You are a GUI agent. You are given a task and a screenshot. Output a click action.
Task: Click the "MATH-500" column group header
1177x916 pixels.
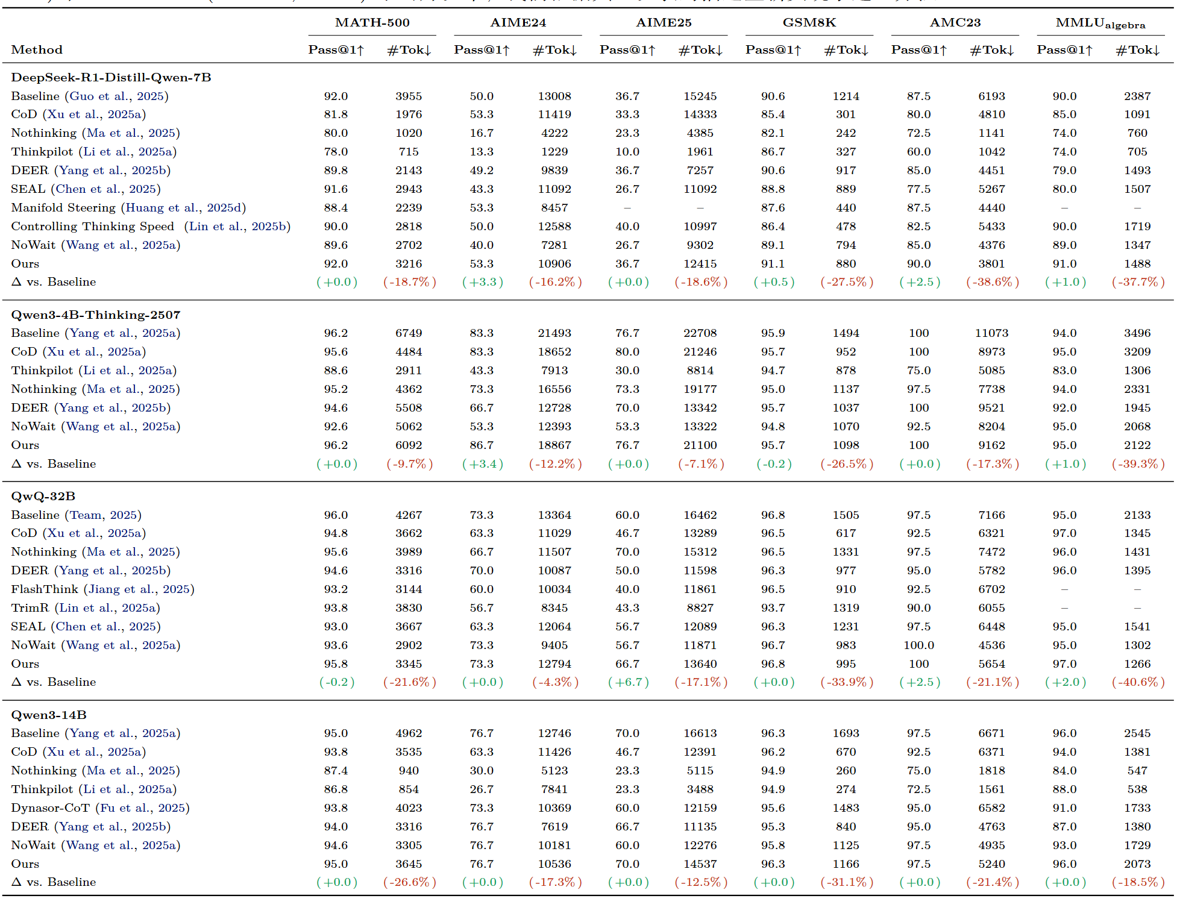tap(372, 22)
